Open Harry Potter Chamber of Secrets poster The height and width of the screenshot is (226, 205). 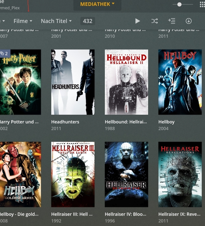20,82
